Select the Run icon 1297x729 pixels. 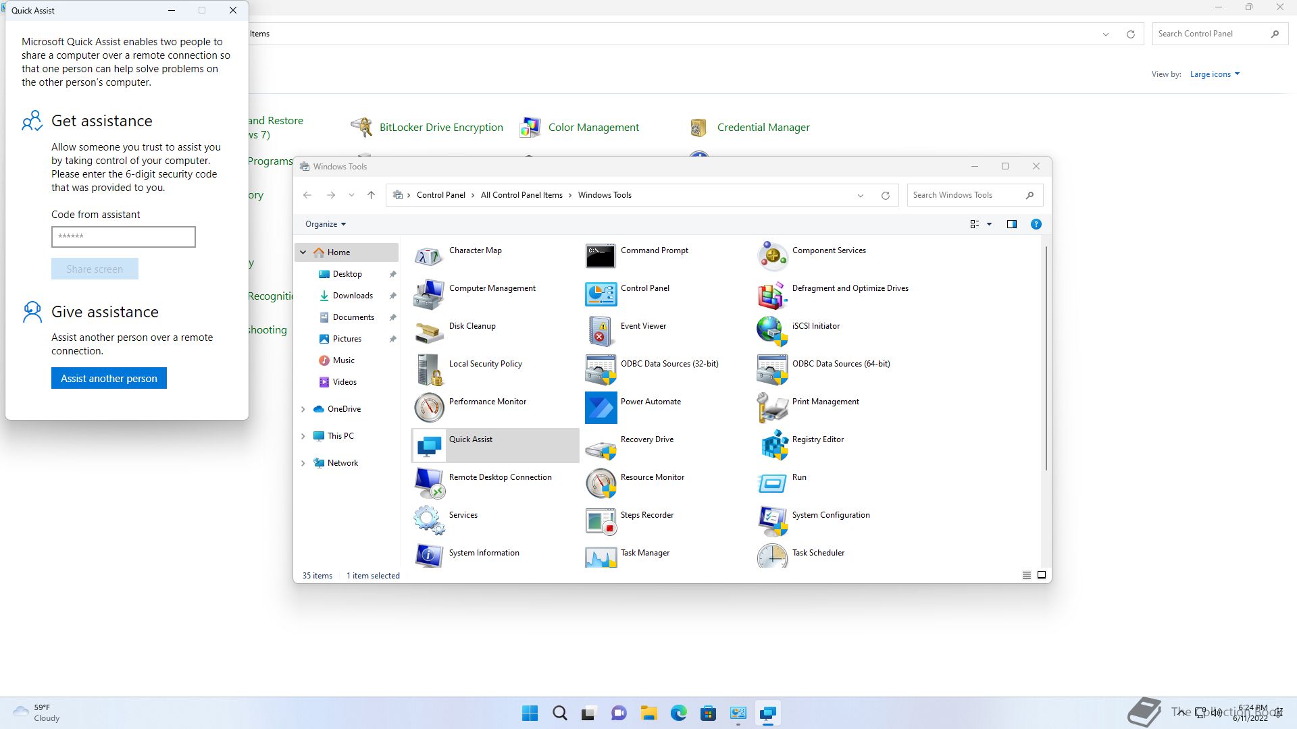point(772,483)
